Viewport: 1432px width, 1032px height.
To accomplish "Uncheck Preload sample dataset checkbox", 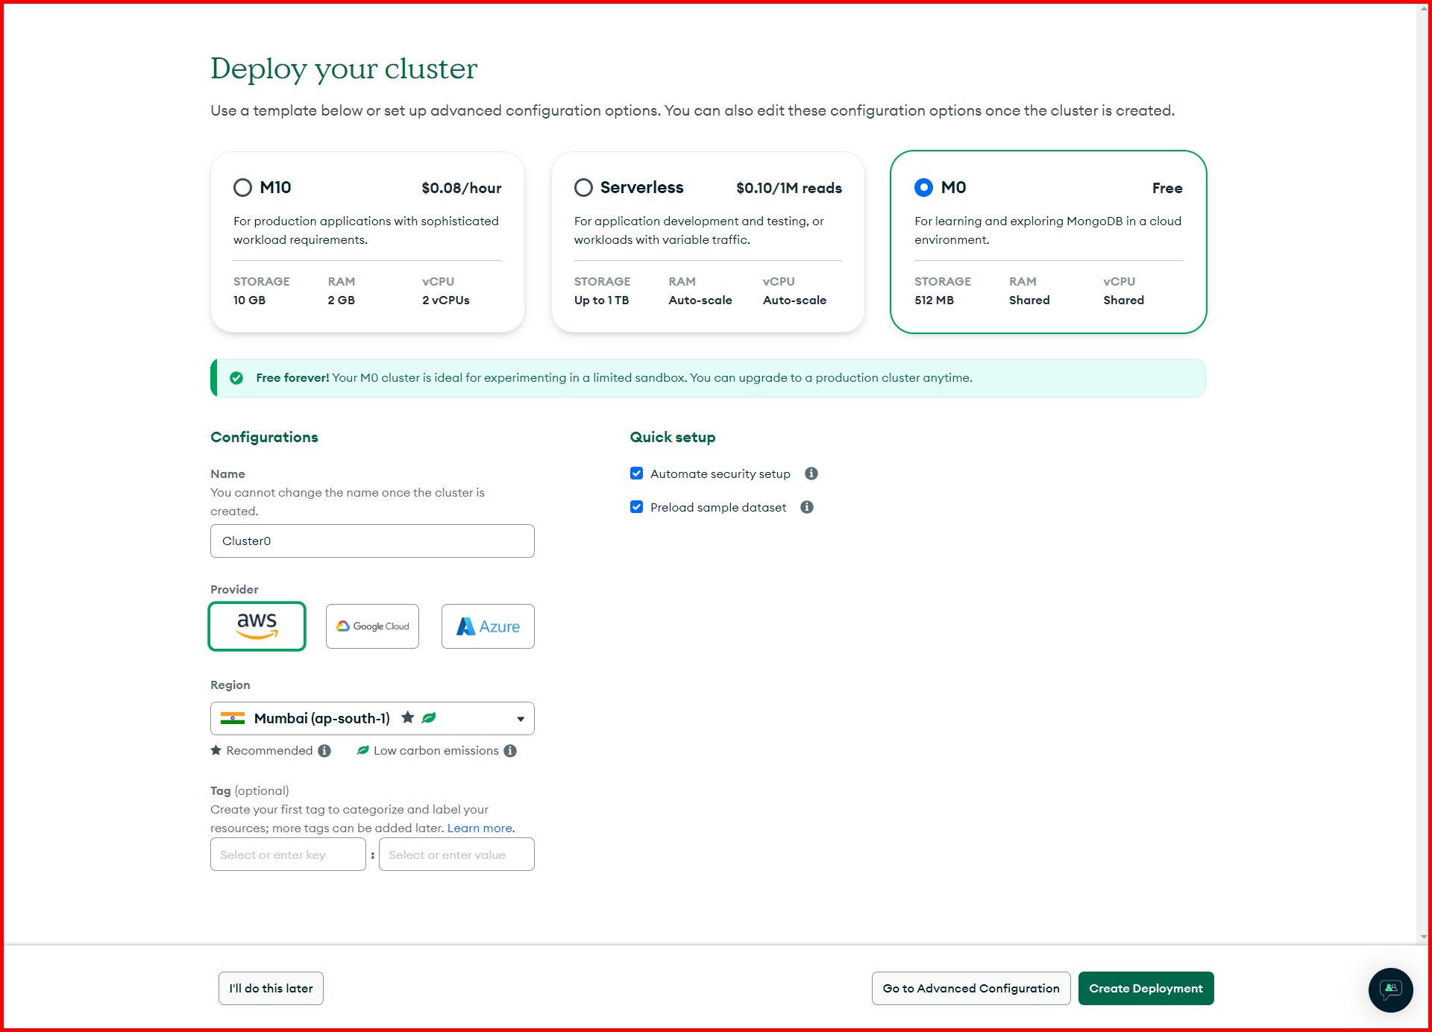I will [636, 507].
